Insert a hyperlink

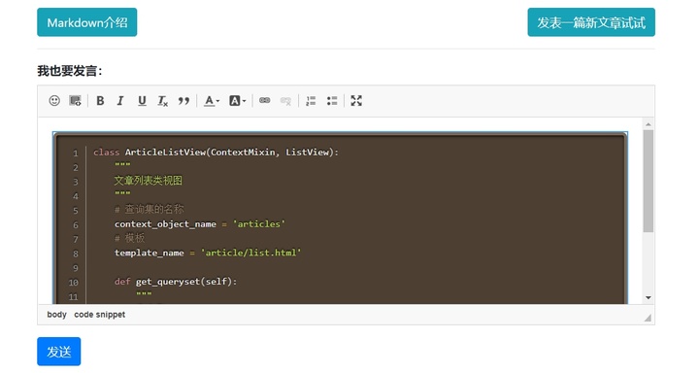[265, 101]
